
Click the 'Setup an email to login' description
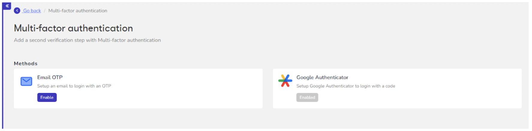click(x=74, y=86)
